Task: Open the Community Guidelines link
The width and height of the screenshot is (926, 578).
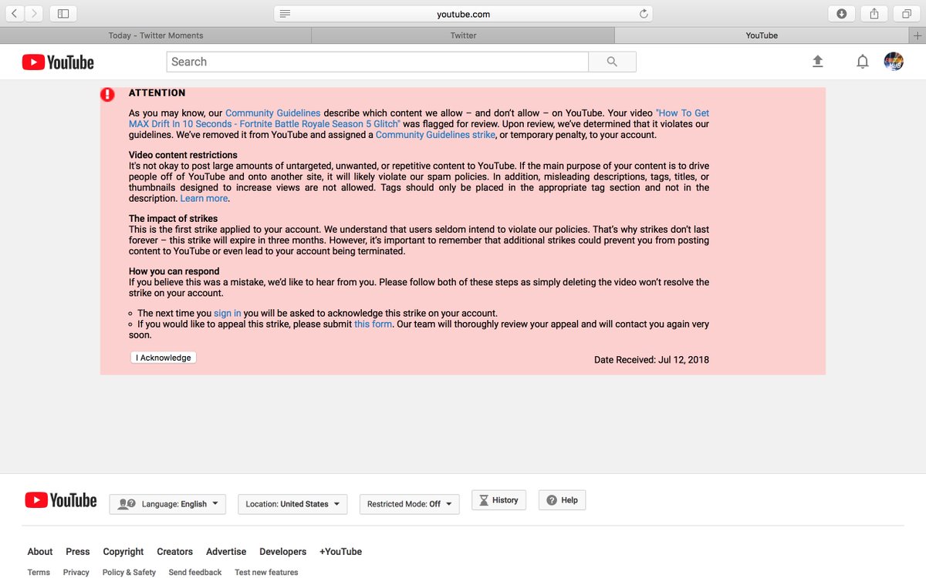Action: pos(272,113)
